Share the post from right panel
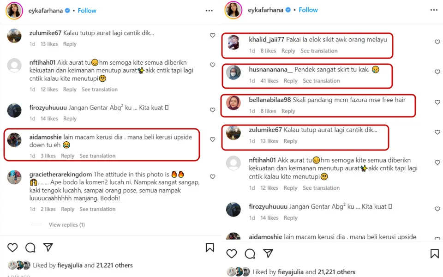The image size is (443, 277). coord(268,253)
